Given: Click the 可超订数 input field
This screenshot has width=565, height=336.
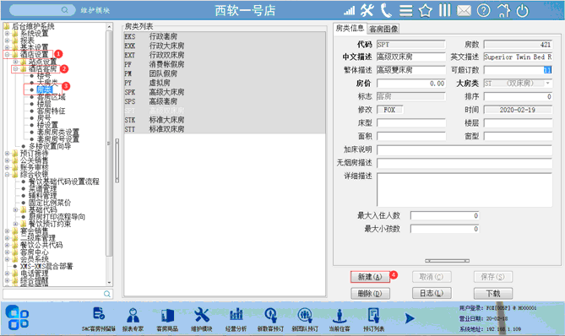Looking at the screenshot, I should 518,70.
